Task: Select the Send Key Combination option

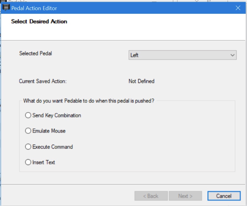Action: [28, 115]
